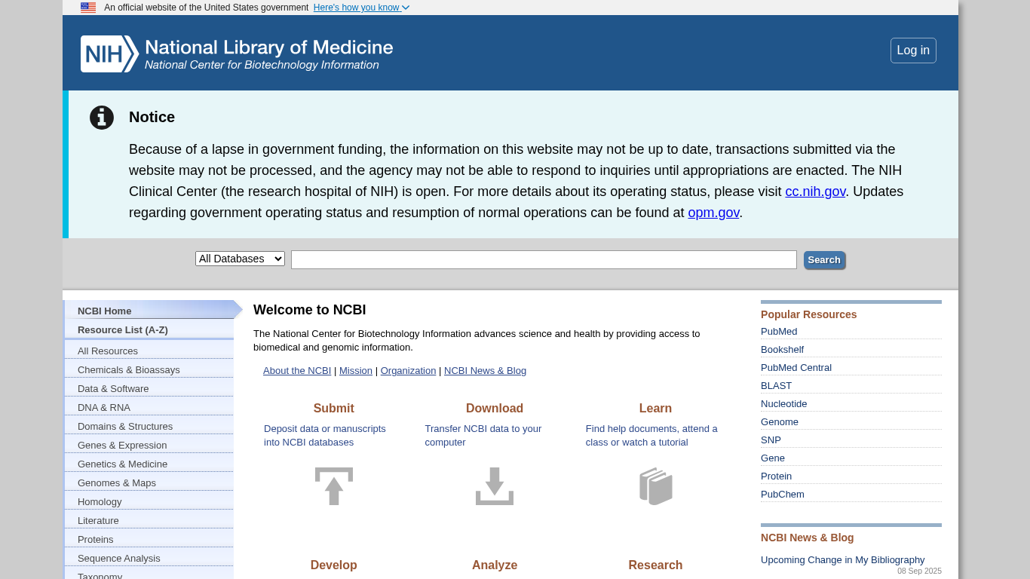Click "Find help documents" description
This screenshot has height=579, width=1030.
651,435
